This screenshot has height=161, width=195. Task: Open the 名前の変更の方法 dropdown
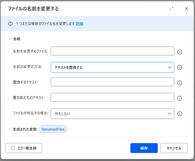tap(112, 67)
